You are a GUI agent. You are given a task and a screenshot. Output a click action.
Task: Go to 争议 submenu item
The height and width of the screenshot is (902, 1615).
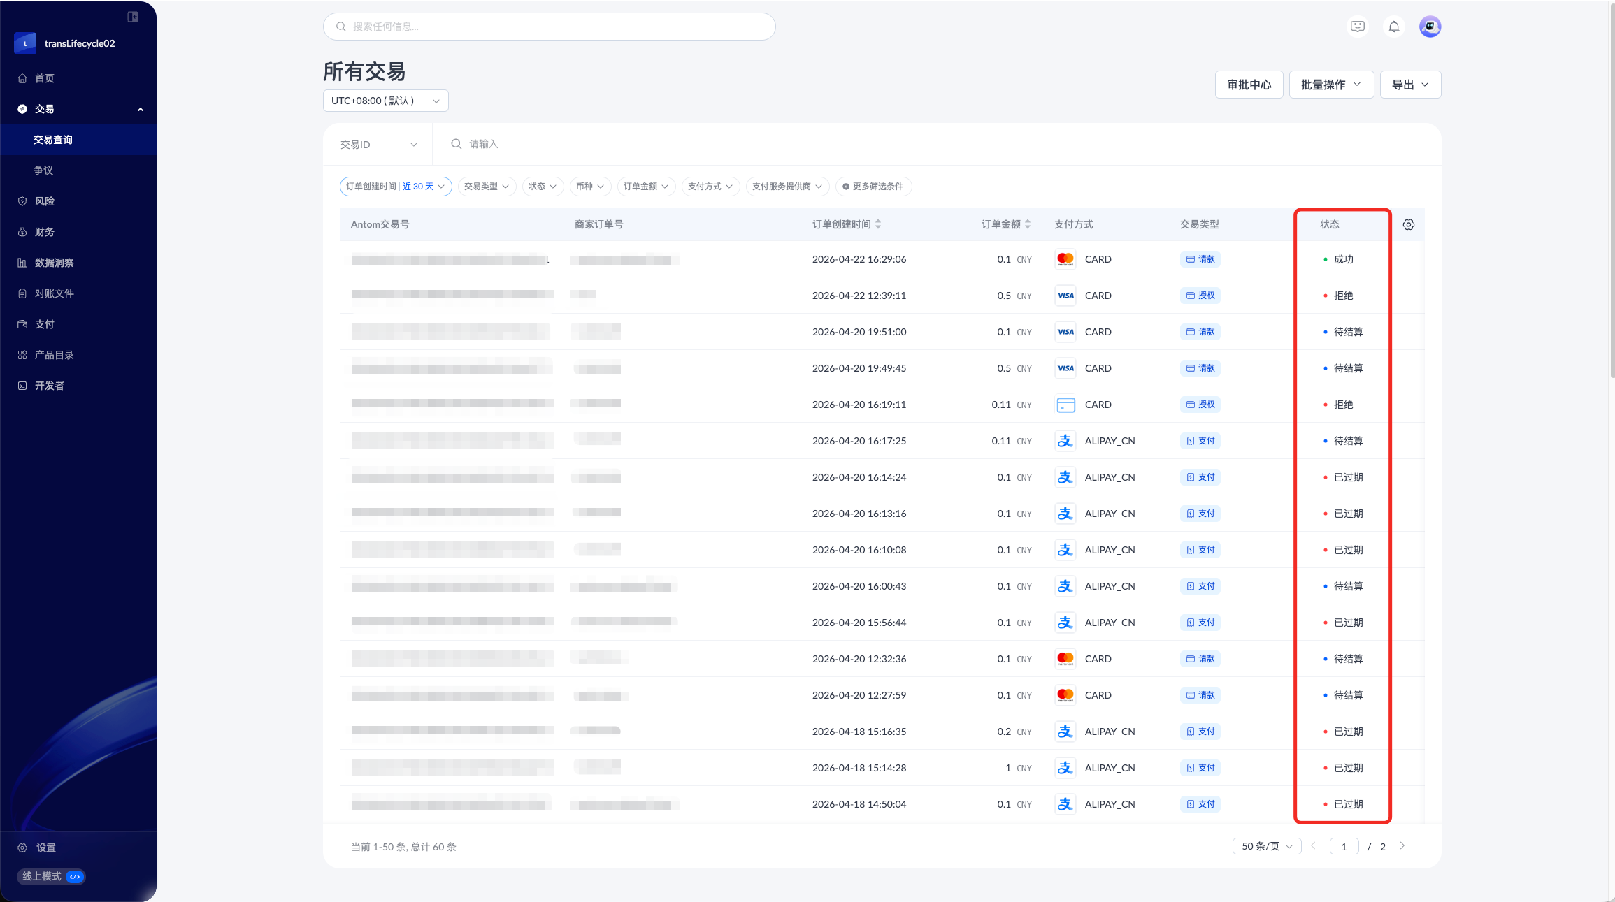click(x=43, y=170)
